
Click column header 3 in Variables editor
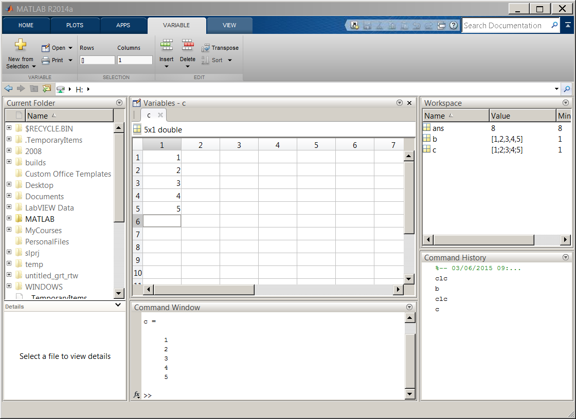point(239,145)
